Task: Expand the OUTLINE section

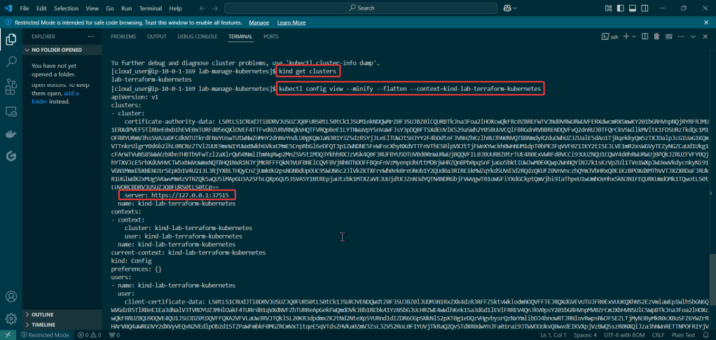Action: point(42,315)
